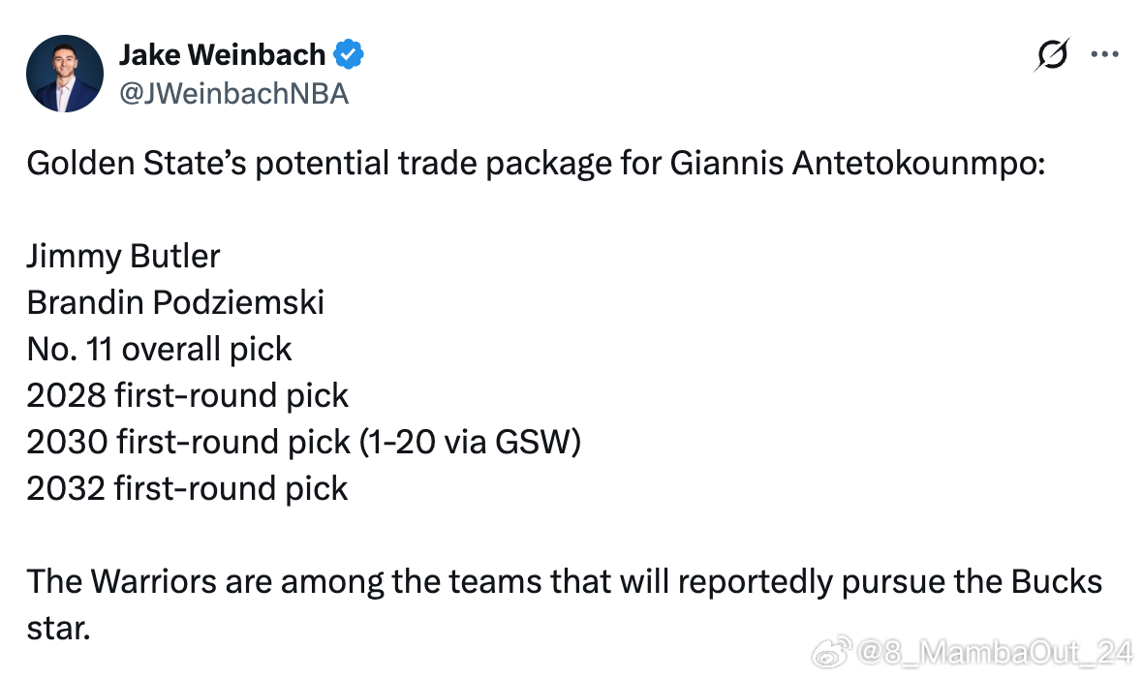Click the No. 11 overall pick line
1143x680 pixels.
(159, 349)
